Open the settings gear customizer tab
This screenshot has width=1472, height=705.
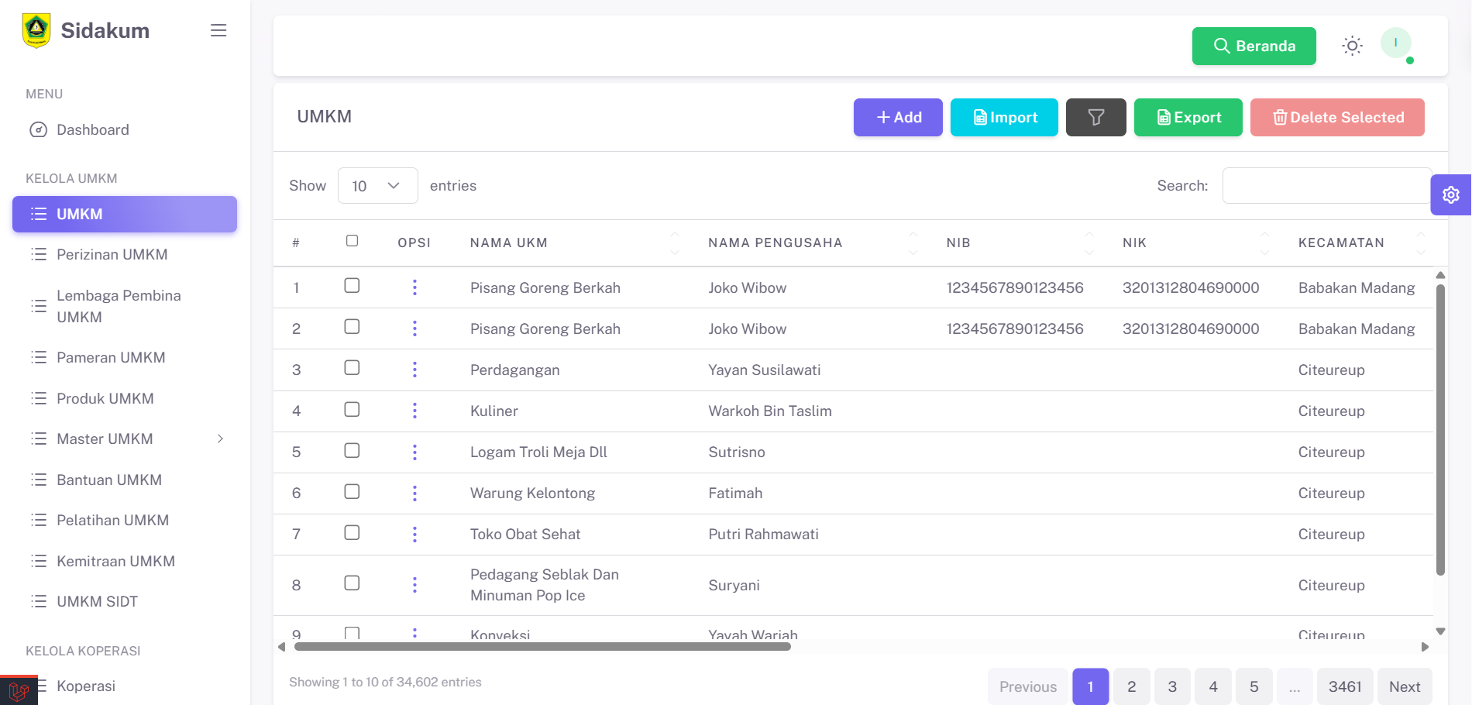point(1451,194)
